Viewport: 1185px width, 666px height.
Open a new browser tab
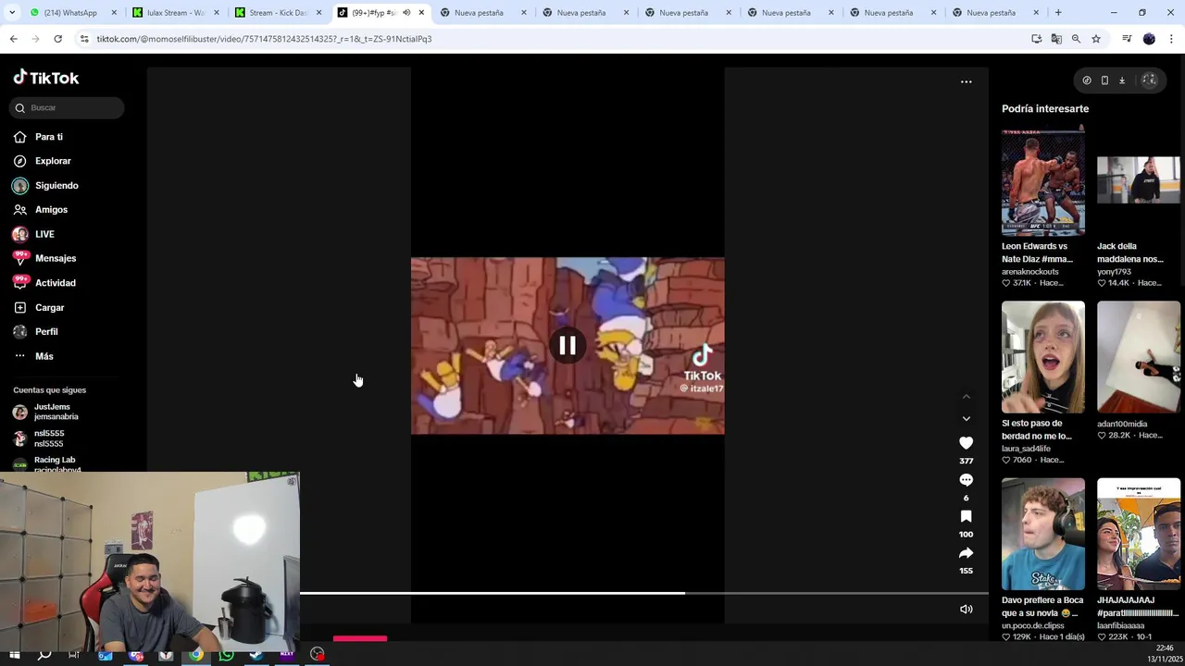pyautogui.click(x=1058, y=13)
